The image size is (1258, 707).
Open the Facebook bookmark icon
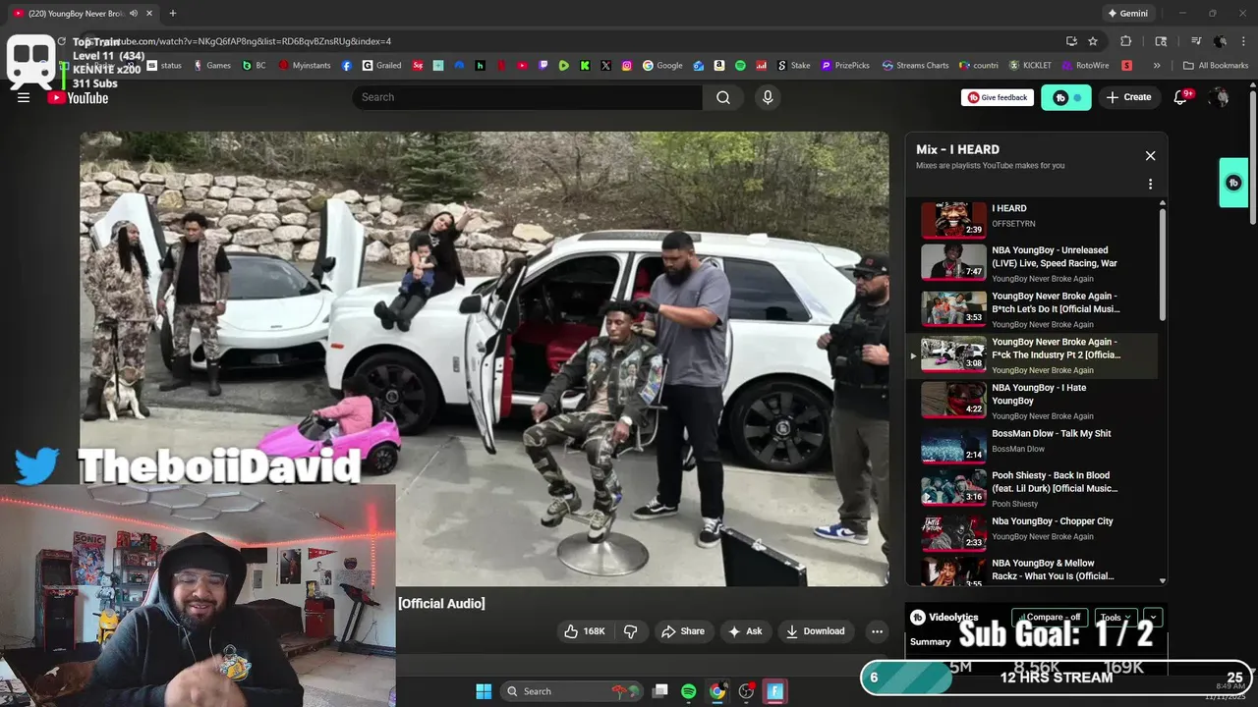click(x=347, y=66)
